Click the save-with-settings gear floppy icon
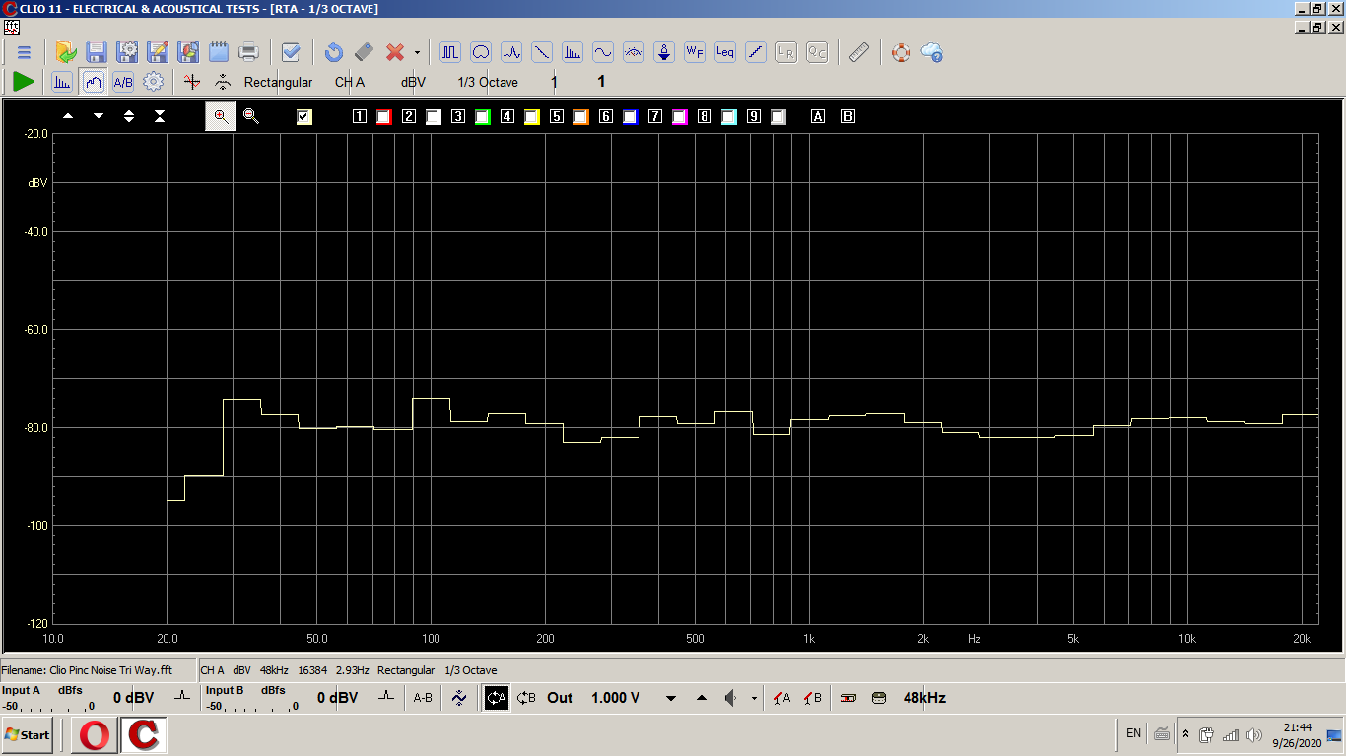The height and width of the screenshot is (756, 1346). coord(127,52)
